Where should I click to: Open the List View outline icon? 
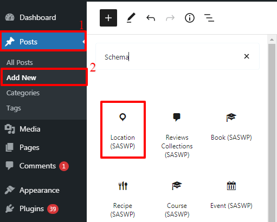209,18
